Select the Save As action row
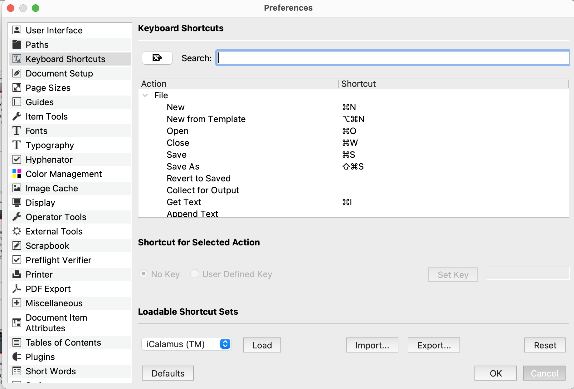 [183, 167]
